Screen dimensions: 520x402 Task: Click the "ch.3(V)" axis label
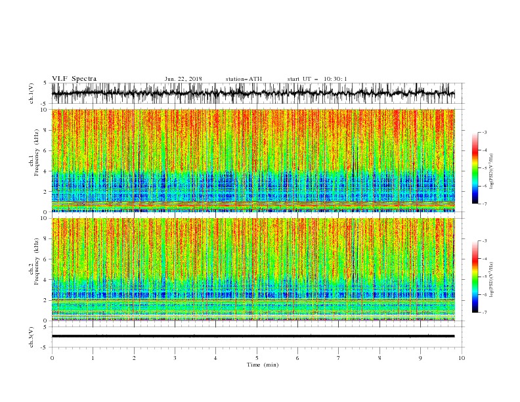[32, 337]
